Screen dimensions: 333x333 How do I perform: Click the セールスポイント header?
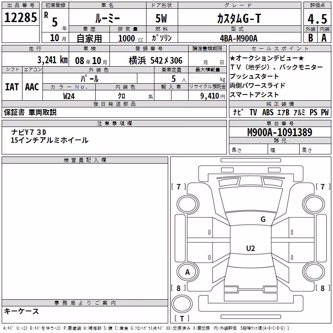click(280, 48)
